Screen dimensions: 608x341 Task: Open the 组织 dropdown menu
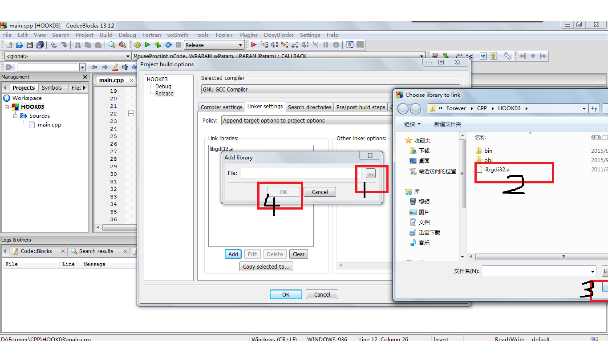point(412,124)
